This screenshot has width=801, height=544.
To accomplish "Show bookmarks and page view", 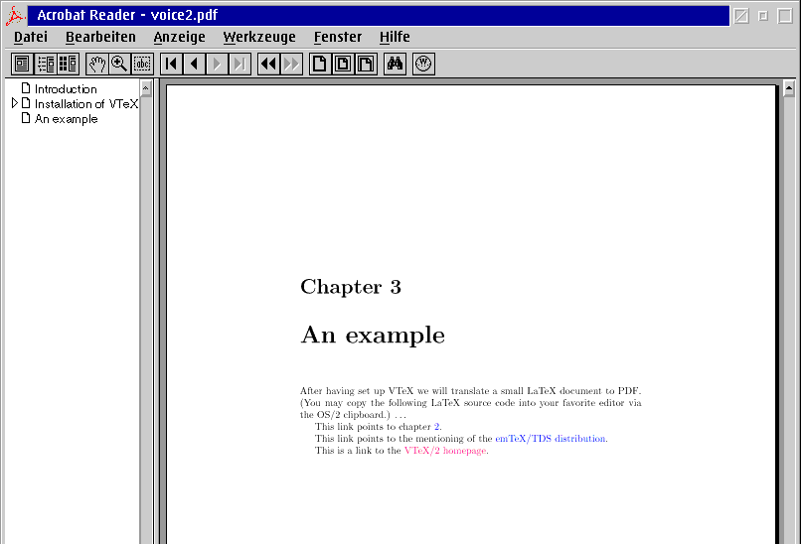I will [45, 65].
